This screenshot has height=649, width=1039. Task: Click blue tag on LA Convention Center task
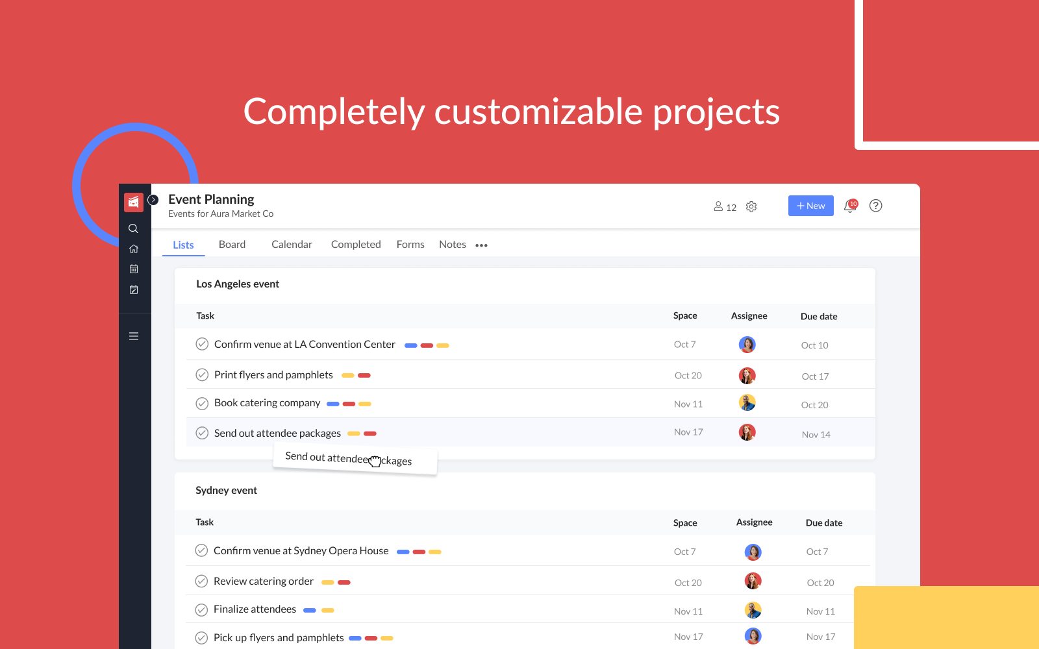(x=411, y=345)
